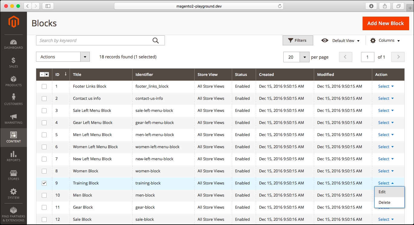Sort by Title column header
The width and height of the screenshot is (414, 225).
101,74
